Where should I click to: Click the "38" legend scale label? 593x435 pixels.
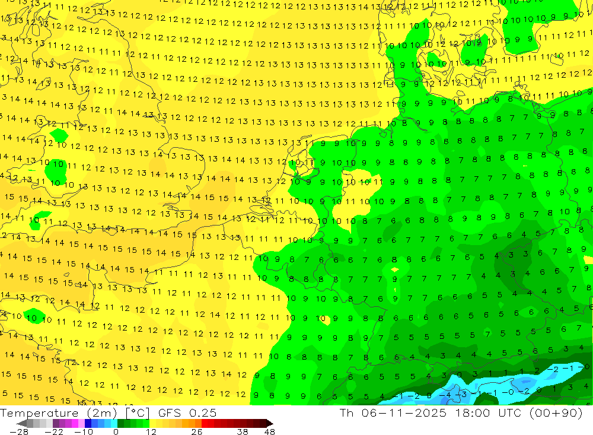[x=243, y=431]
